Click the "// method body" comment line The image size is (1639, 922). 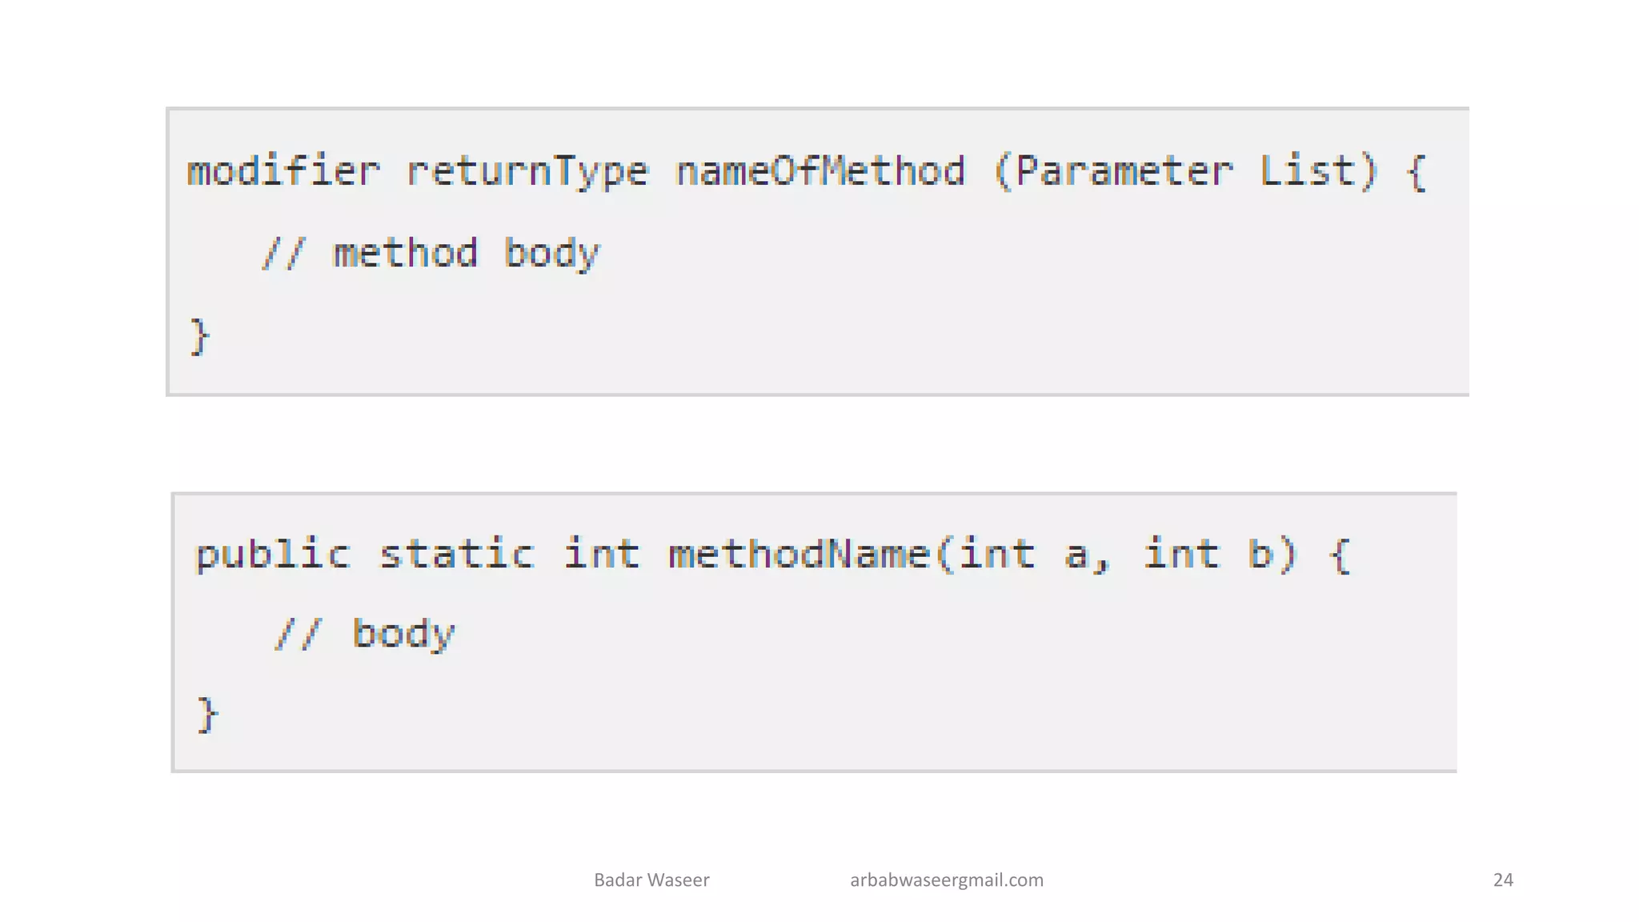(431, 254)
